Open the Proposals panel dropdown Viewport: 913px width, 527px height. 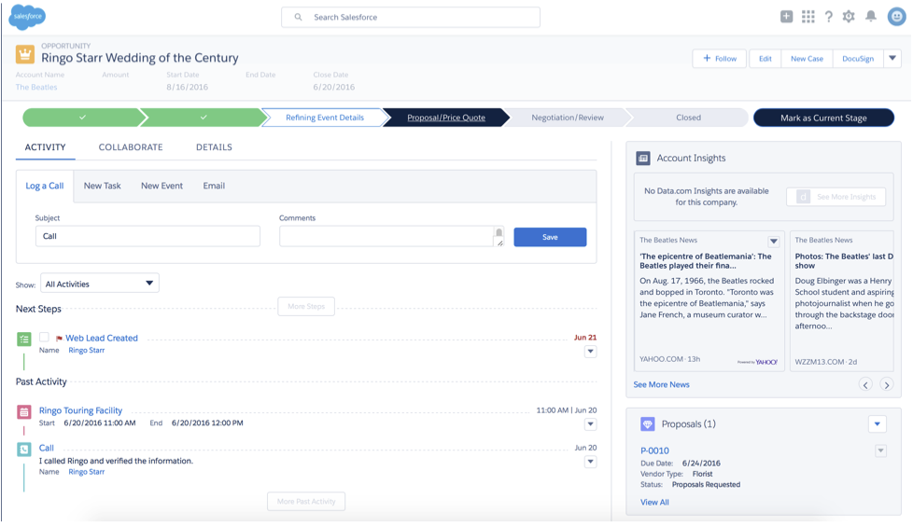[877, 424]
